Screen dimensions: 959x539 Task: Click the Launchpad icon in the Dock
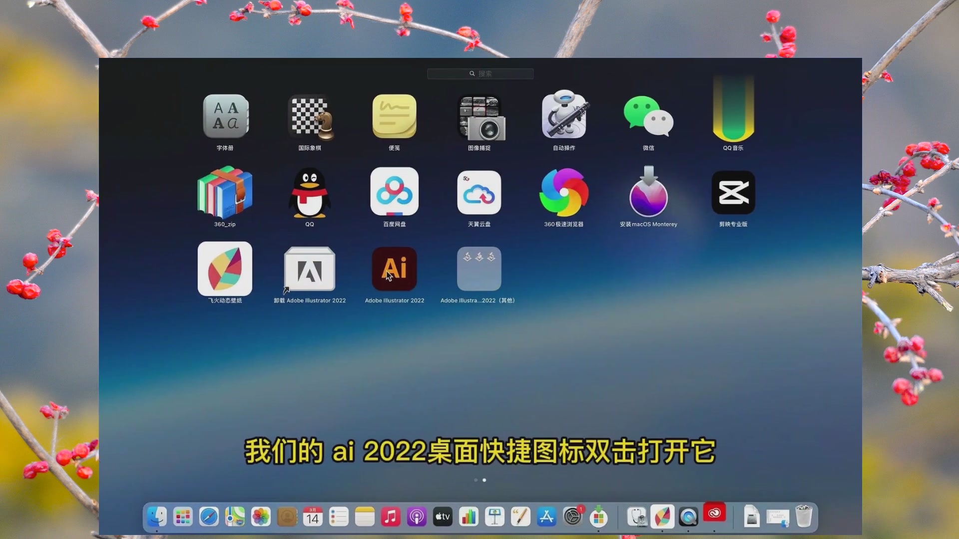coord(183,517)
